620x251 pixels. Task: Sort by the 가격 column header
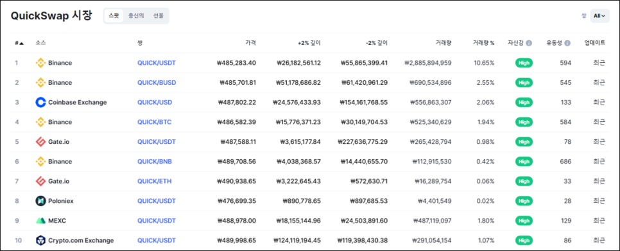point(251,43)
